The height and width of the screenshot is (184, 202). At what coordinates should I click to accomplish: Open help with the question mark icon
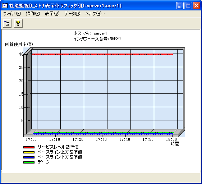18,23
